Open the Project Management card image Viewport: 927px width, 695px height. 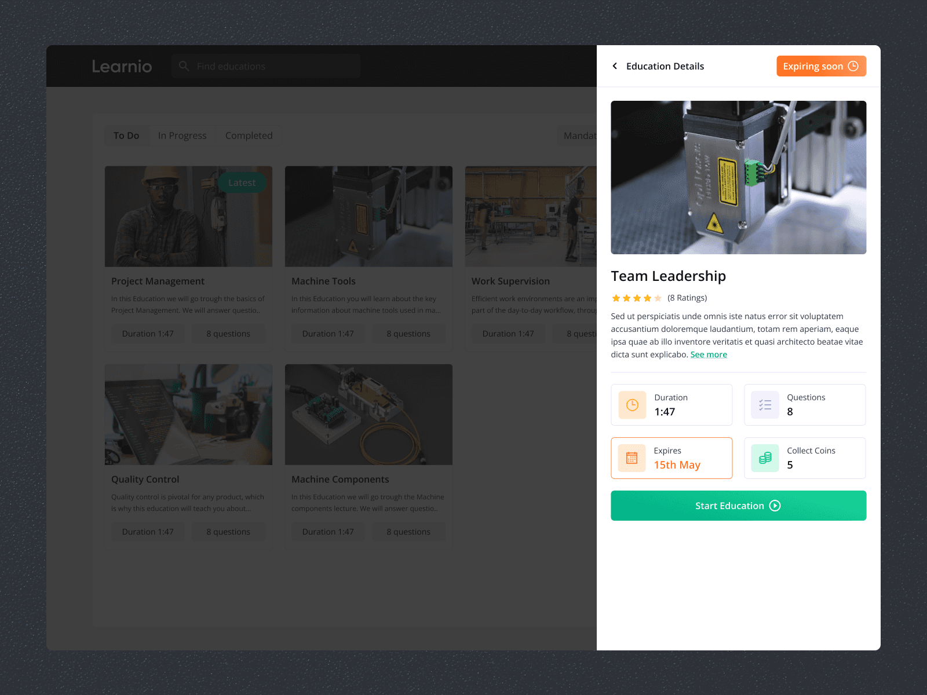[x=188, y=217]
